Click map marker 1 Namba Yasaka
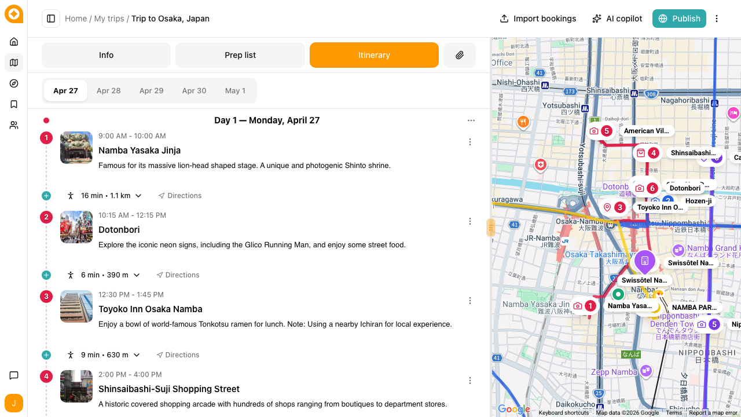Screen dimensions: 741x417 (584, 306)
